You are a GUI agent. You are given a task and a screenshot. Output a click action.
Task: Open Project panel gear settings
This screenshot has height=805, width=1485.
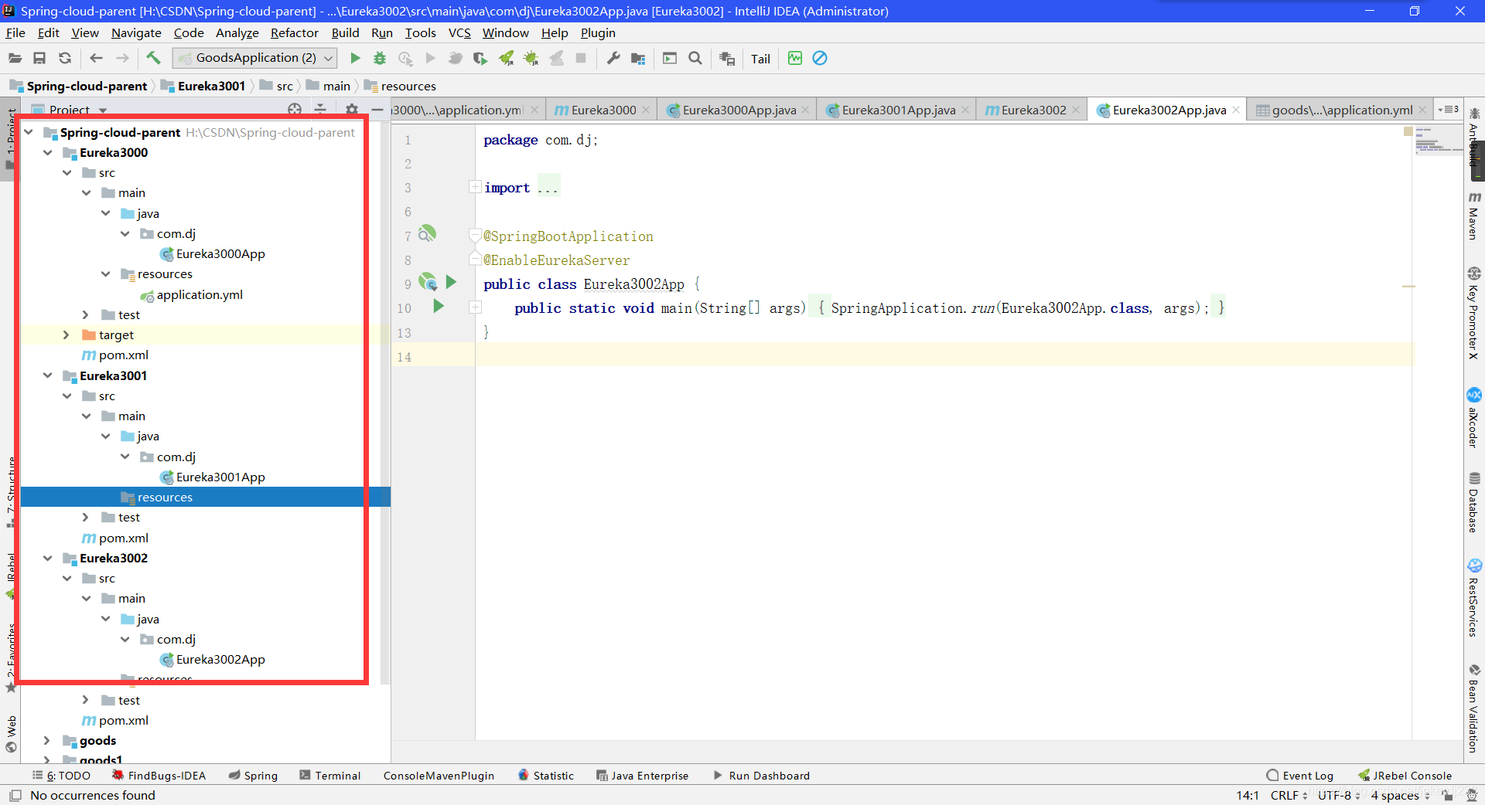[352, 110]
